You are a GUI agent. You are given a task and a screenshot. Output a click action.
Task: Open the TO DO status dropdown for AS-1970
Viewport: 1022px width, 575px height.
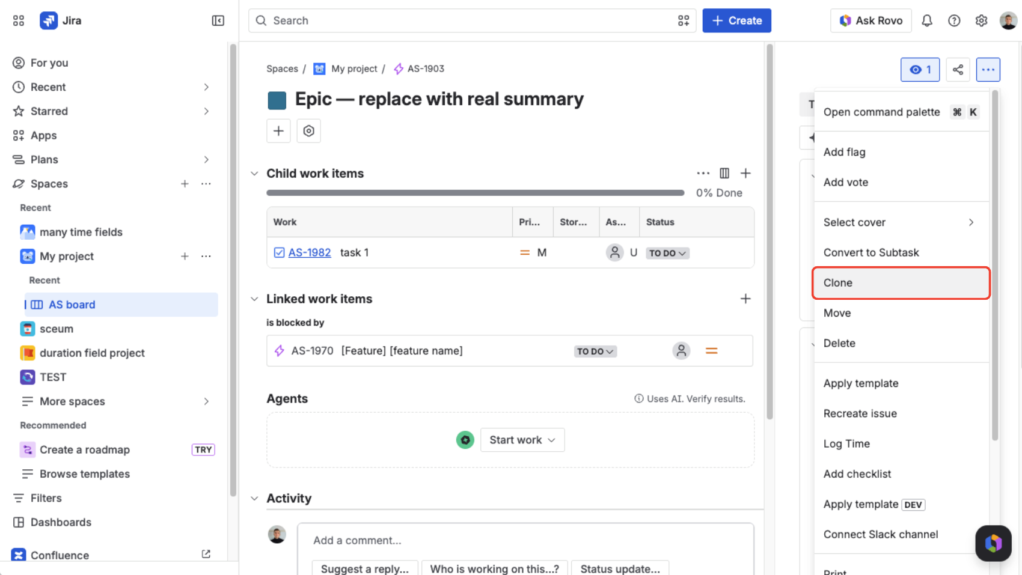[595, 351]
